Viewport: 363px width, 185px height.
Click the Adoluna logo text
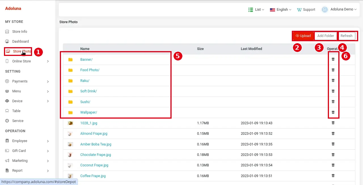tap(13, 8)
